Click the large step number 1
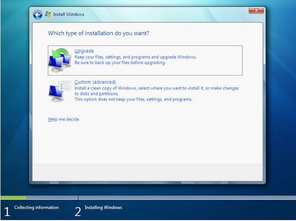Viewport: 296px width, 221px height. point(7,212)
